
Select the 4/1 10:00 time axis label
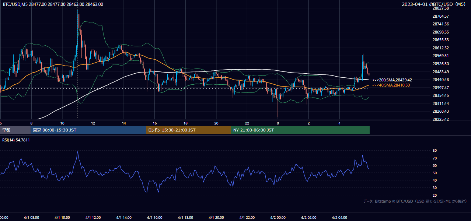point(62,218)
